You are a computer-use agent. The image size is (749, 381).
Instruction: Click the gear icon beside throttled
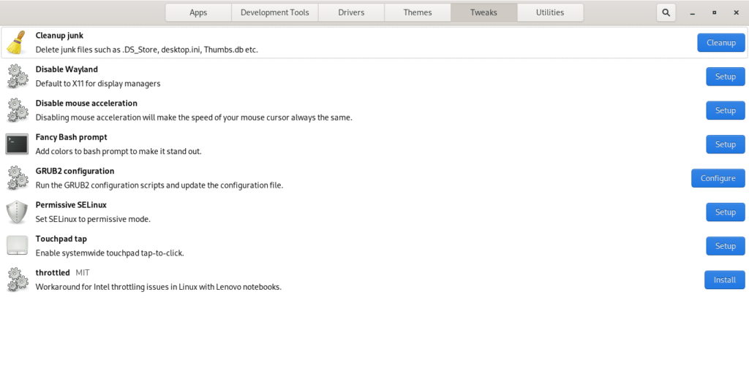tap(17, 280)
